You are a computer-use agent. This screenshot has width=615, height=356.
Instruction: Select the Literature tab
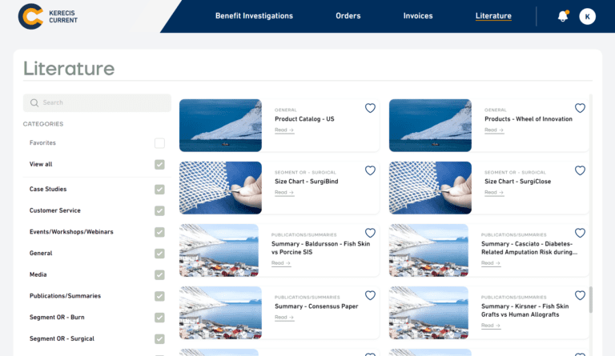click(493, 16)
